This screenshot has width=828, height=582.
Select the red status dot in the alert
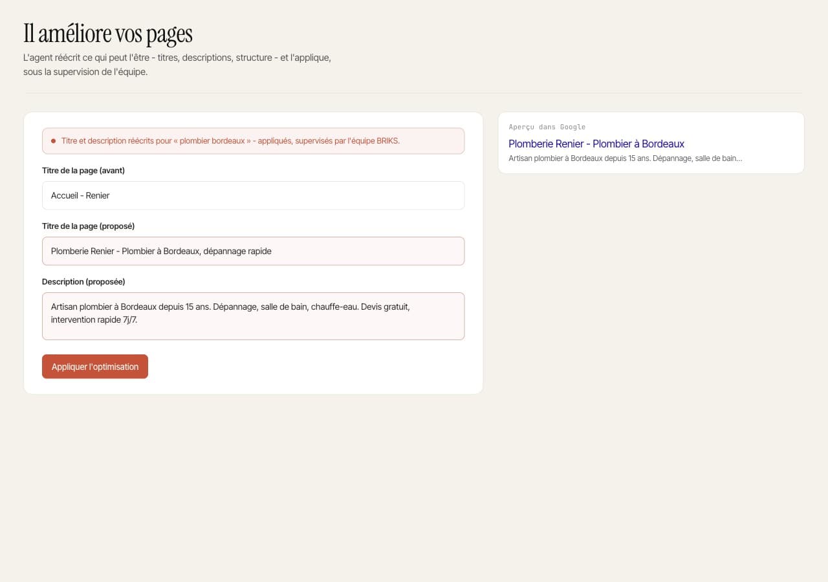[x=54, y=141]
